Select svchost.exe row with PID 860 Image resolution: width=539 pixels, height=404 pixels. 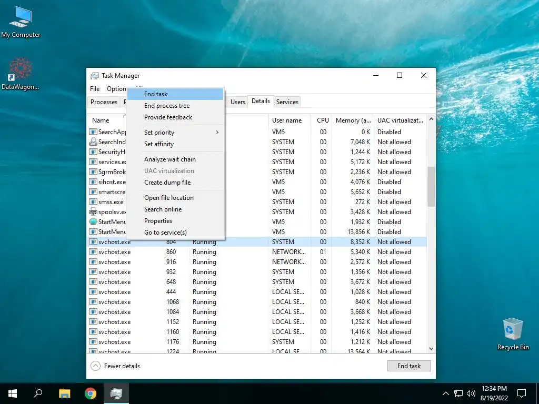257,252
